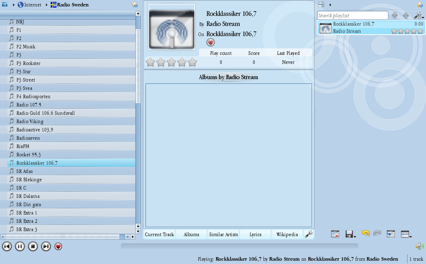Screen dimensions: 426x264
Task: Set fifth star on playlist track rating
Action: [420, 31]
